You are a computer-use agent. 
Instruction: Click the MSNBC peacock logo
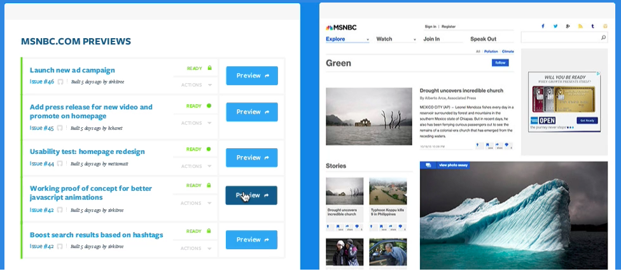[341, 27]
